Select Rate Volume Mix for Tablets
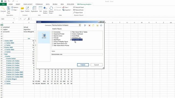 [x=80, y=32]
